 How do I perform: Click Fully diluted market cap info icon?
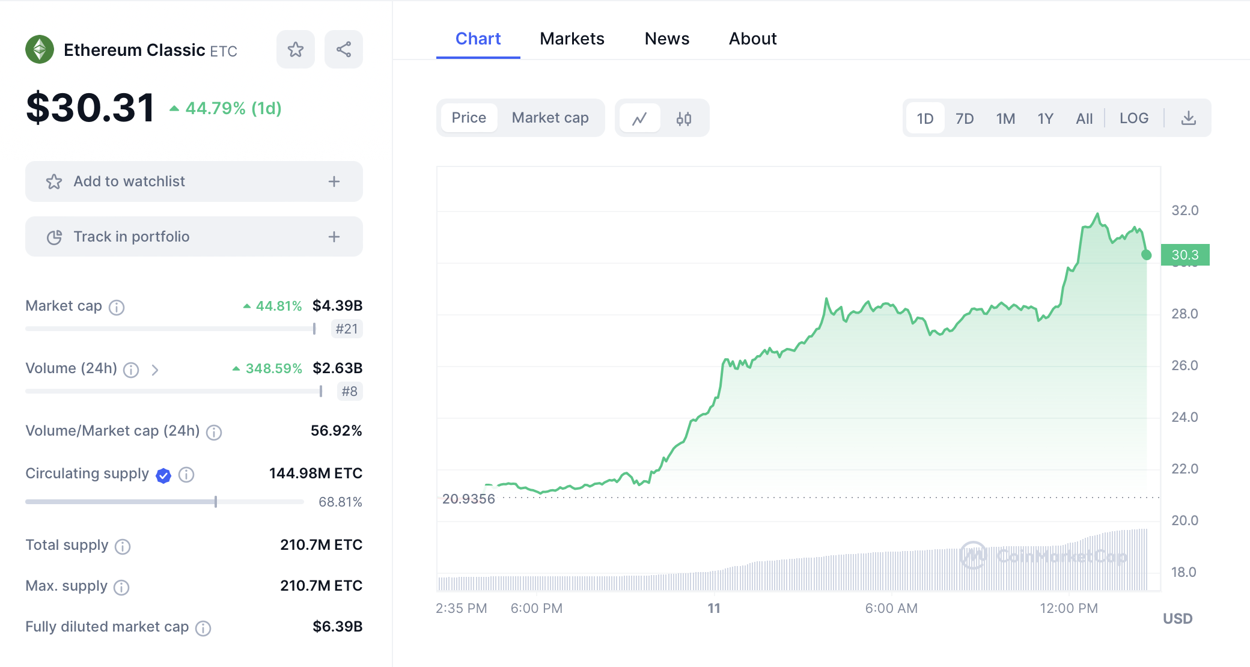(x=203, y=628)
